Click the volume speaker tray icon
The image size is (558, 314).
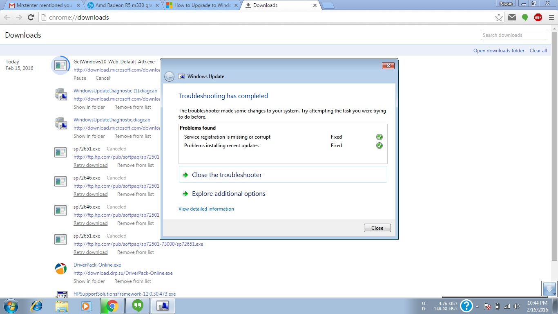(517, 306)
